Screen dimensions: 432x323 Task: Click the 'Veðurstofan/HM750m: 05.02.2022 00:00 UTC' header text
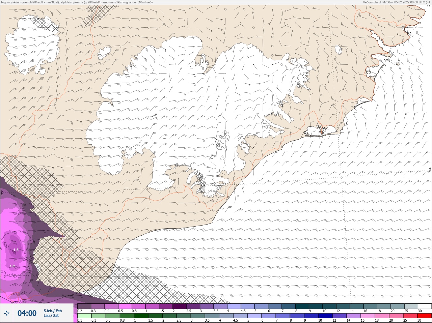[x=397, y=2]
